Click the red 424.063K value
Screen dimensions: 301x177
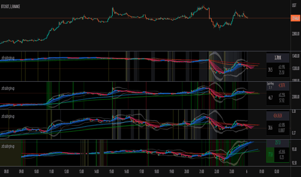click(x=278, y=116)
